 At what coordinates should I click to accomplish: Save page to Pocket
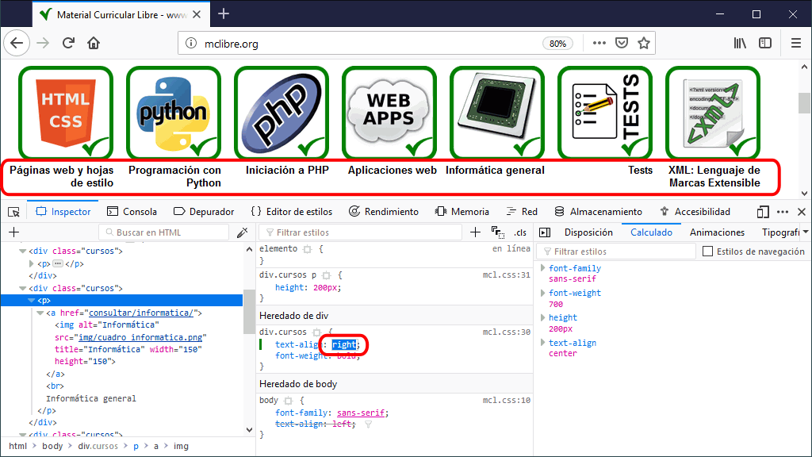tap(622, 43)
